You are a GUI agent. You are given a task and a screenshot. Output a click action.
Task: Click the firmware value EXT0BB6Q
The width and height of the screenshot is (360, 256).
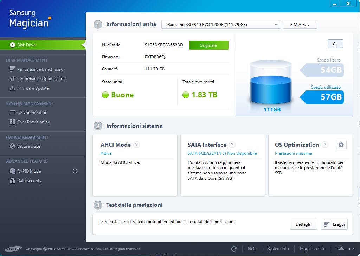click(155, 57)
